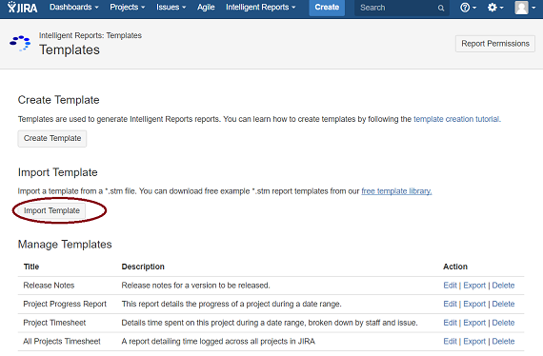Click the Create Template button
This screenshot has height=356, width=543.
coord(52,138)
